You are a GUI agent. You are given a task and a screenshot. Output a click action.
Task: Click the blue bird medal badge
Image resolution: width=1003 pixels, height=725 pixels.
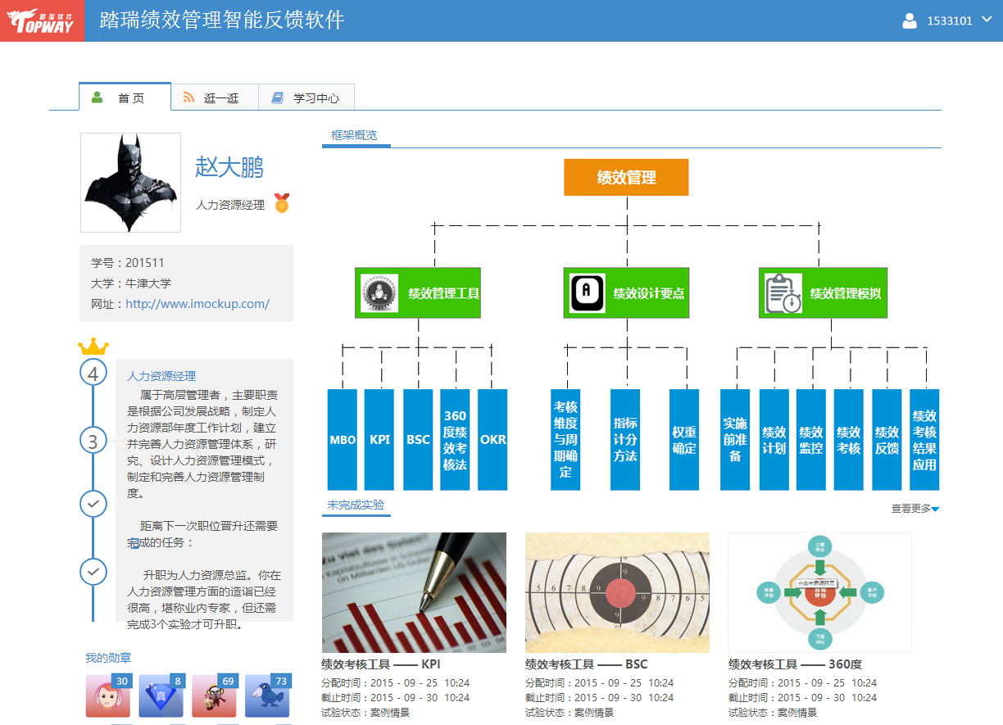(x=267, y=696)
